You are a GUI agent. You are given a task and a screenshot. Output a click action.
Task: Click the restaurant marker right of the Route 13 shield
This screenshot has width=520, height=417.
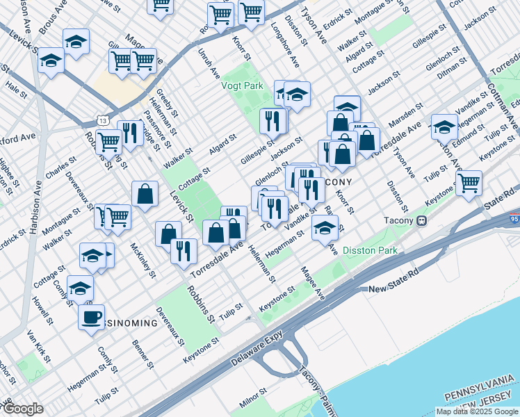coord(130,133)
